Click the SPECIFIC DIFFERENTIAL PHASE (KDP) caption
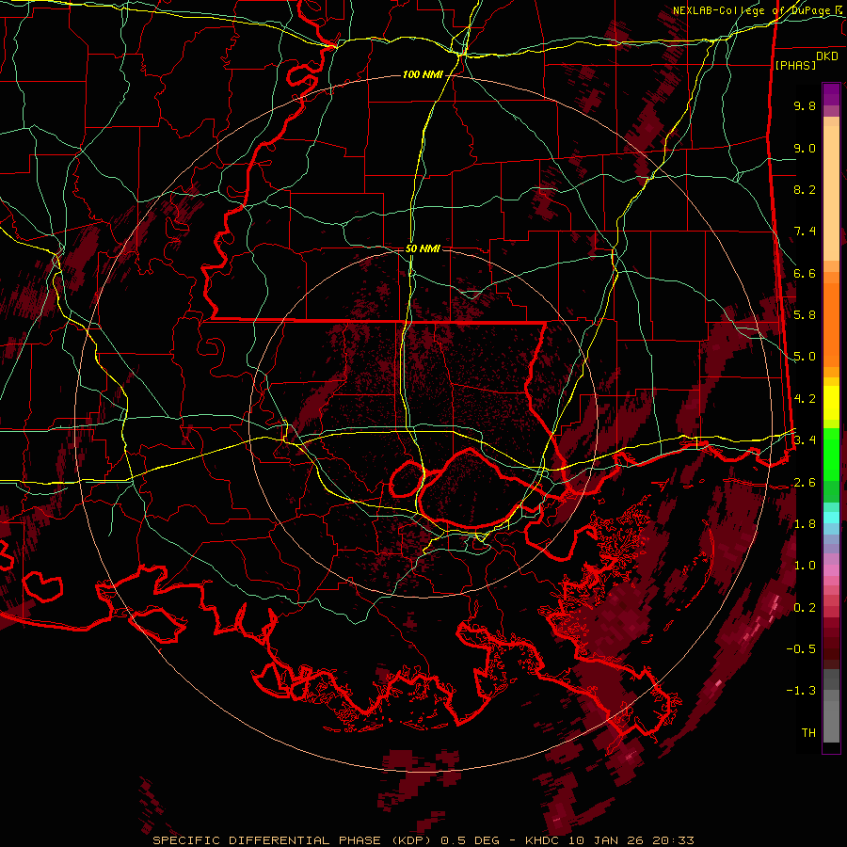This screenshot has width=847, height=847. 295,840
